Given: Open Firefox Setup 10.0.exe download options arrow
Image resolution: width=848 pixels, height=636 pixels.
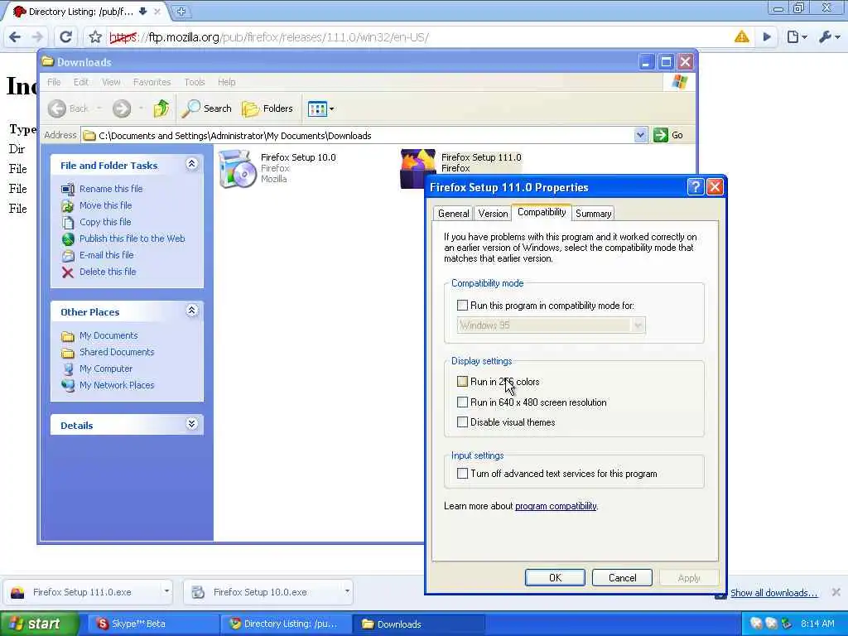Looking at the screenshot, I should point(347,591).
